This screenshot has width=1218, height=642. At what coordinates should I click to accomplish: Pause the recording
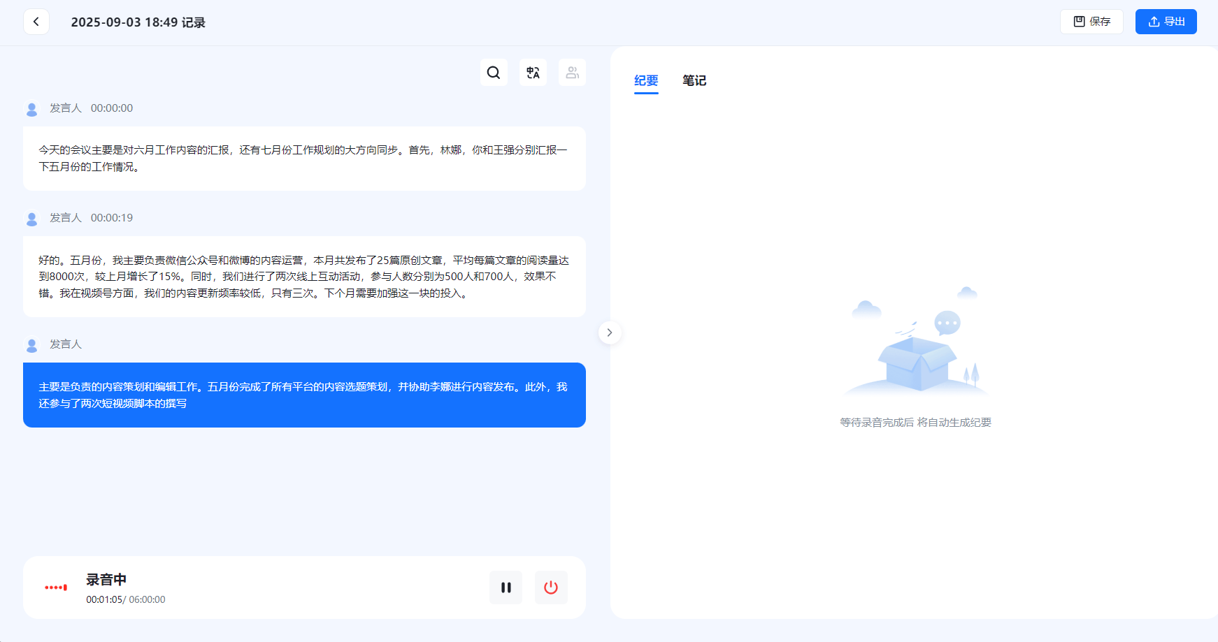coord(506,588)
